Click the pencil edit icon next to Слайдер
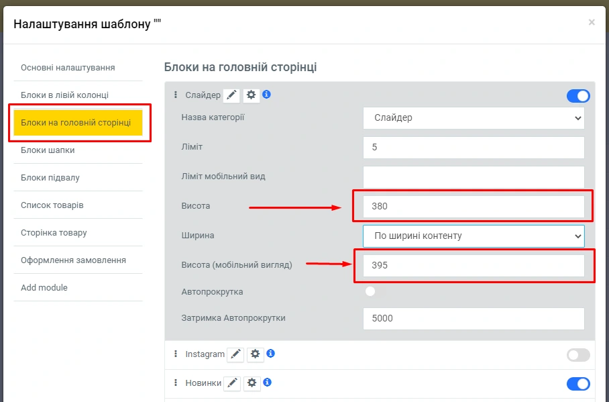The image size is (609, 402). 231,95
